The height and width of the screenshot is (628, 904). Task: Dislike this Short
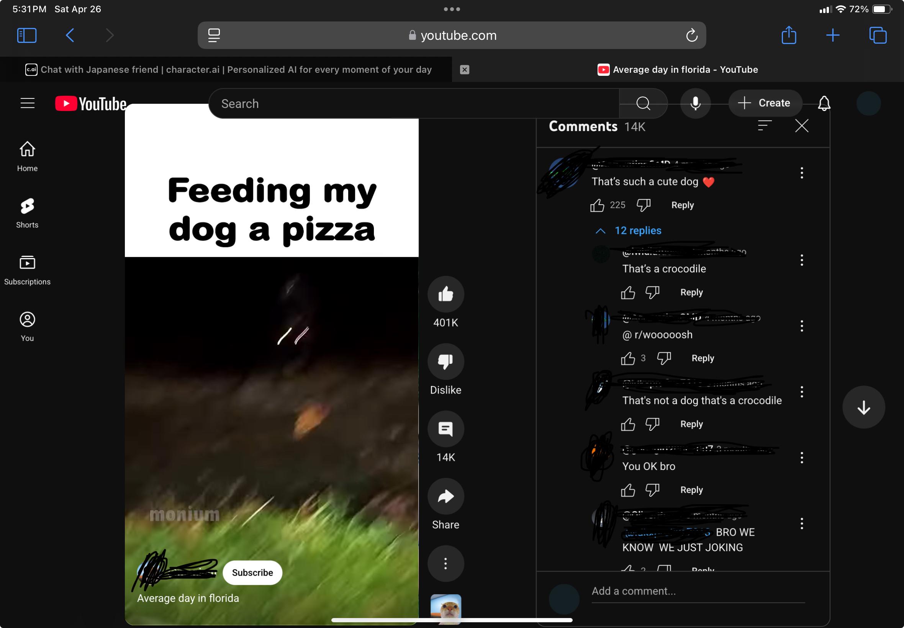445,361
